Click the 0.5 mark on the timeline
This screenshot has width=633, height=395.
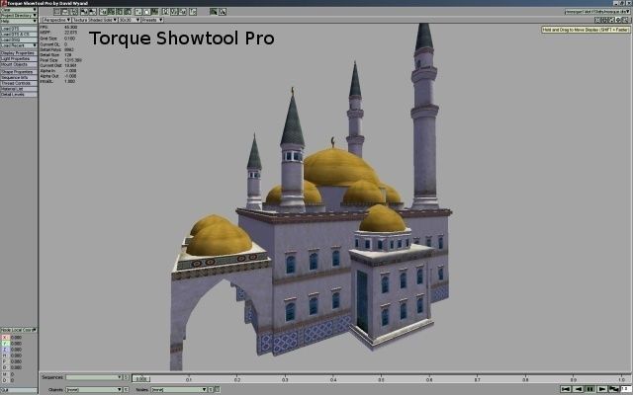[381, 379]
